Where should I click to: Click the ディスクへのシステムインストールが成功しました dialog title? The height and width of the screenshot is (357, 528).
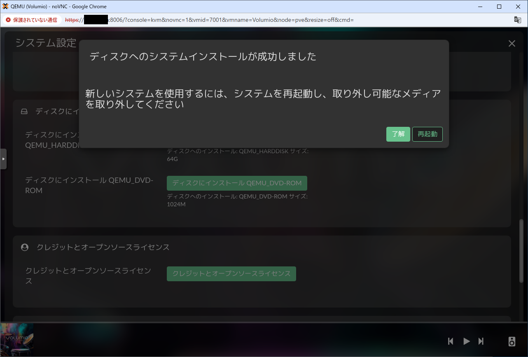point(203,56)
